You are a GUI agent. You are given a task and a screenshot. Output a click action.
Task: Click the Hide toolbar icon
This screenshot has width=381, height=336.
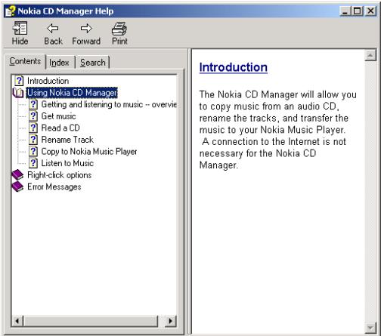point(20,28)
